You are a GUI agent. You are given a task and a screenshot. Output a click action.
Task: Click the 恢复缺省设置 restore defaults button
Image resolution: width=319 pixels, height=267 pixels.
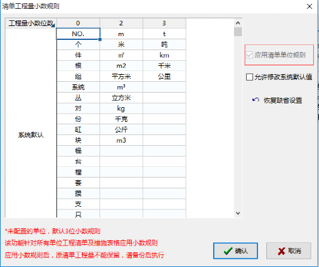(x=277, y=100)
